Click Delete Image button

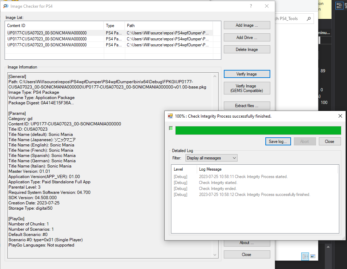[x=247, y=50]
